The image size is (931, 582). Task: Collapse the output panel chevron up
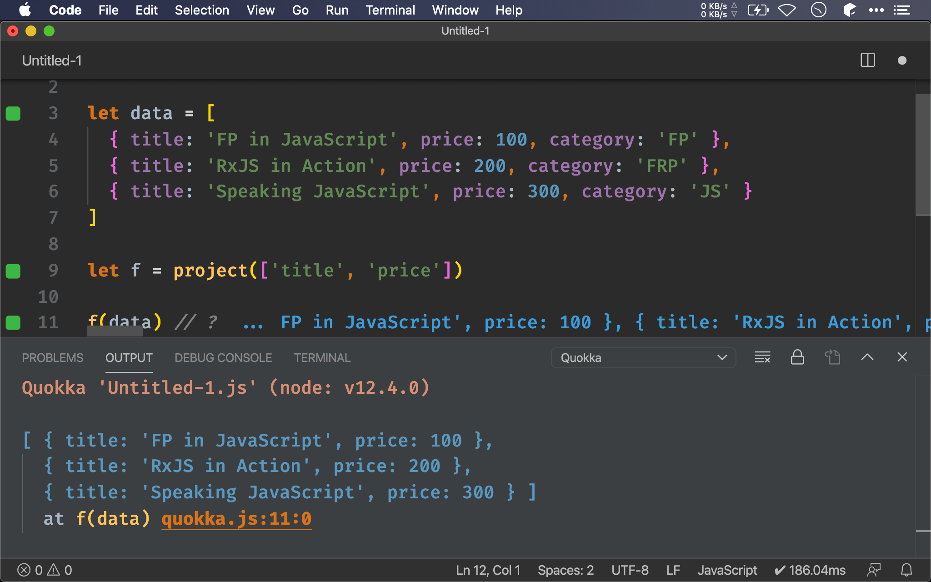click(867, 357)
